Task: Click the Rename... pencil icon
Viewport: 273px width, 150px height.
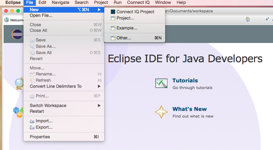Action: point(32,74)
